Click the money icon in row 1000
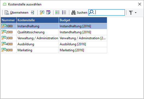The height and width of the screenshot is (99, 144). (x=4, y=26)
